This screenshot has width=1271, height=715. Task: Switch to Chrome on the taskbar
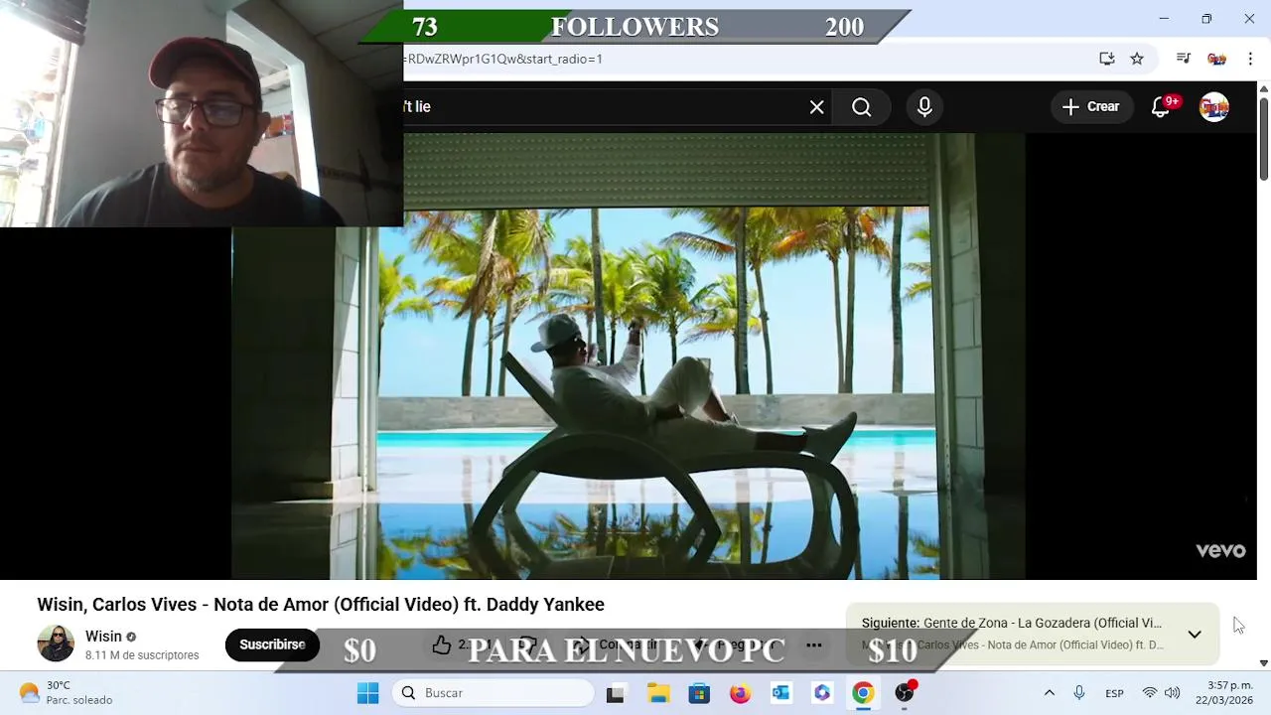pos(863,693)
